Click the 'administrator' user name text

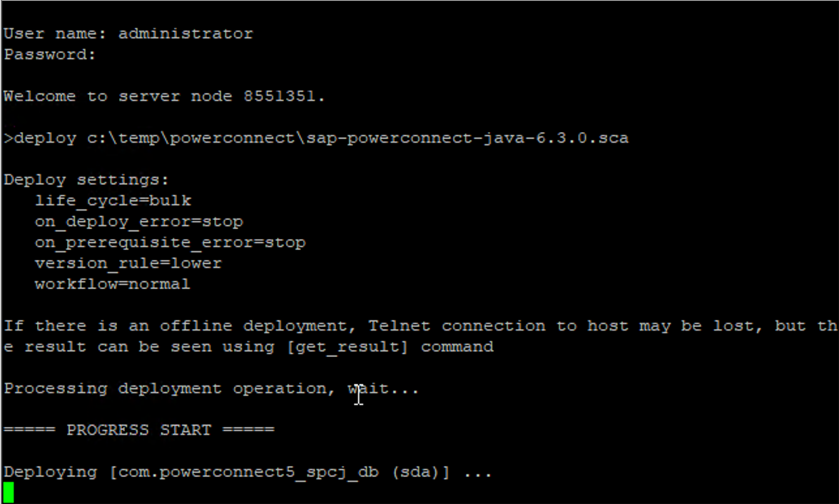pyautogui.click(x=185, y=34)
